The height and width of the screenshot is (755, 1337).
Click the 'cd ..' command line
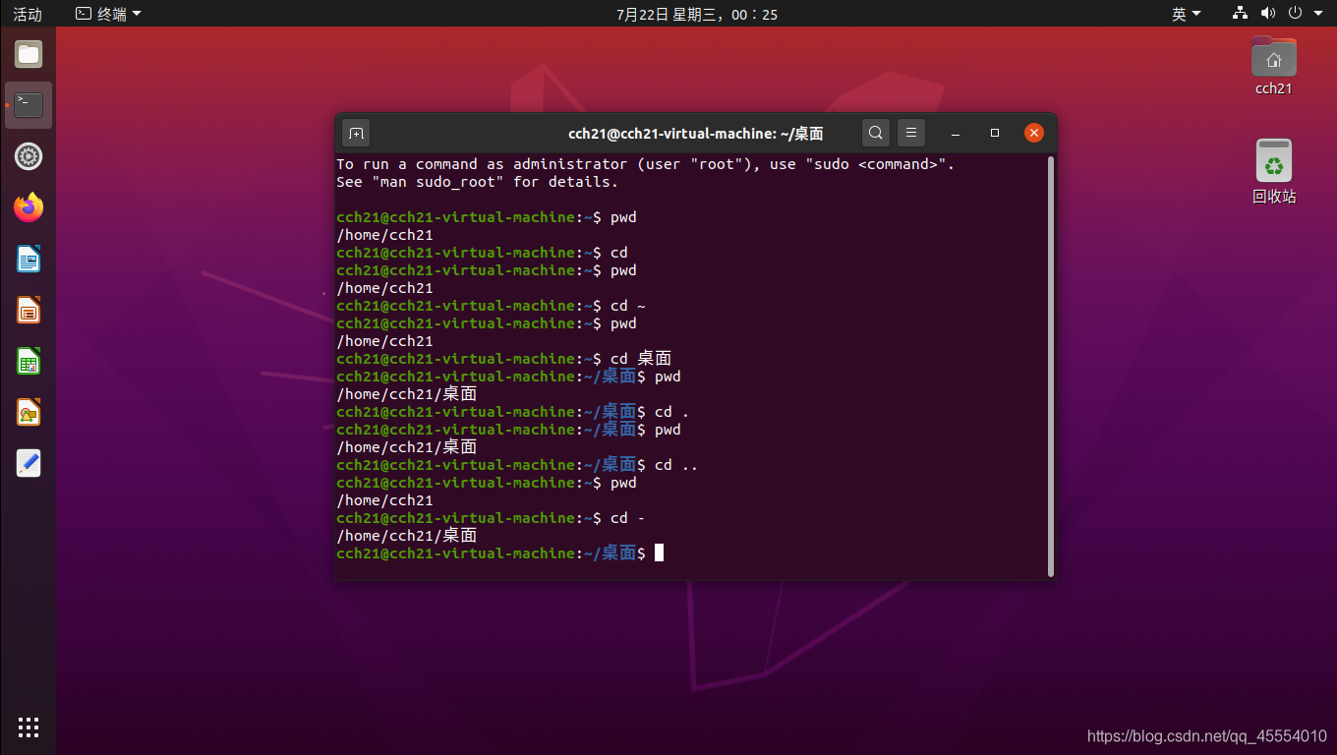click(x=517, y=465)
